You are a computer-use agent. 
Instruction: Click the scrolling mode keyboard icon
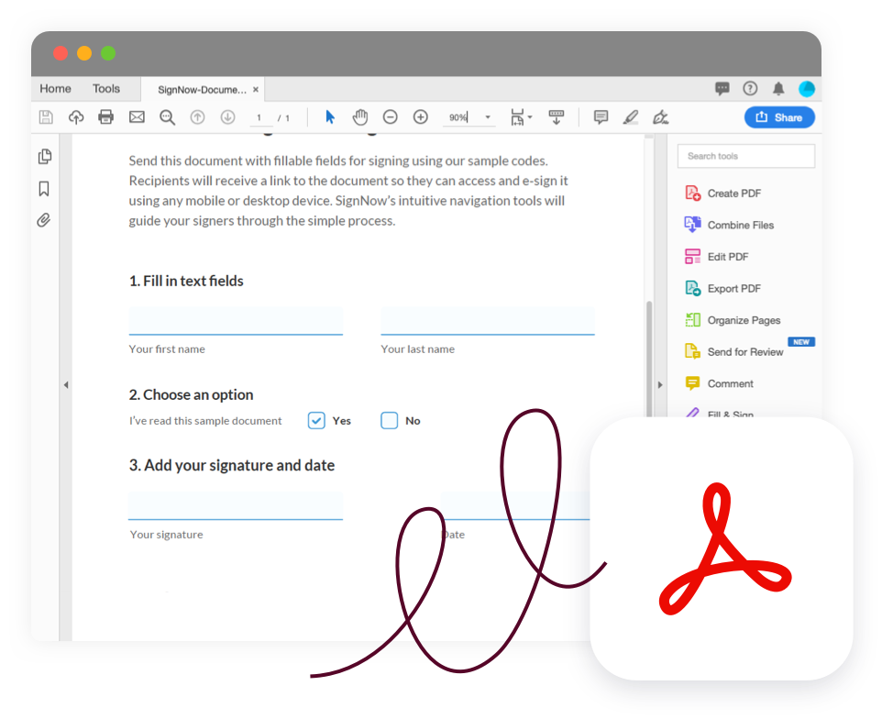[x=557, y=117]
